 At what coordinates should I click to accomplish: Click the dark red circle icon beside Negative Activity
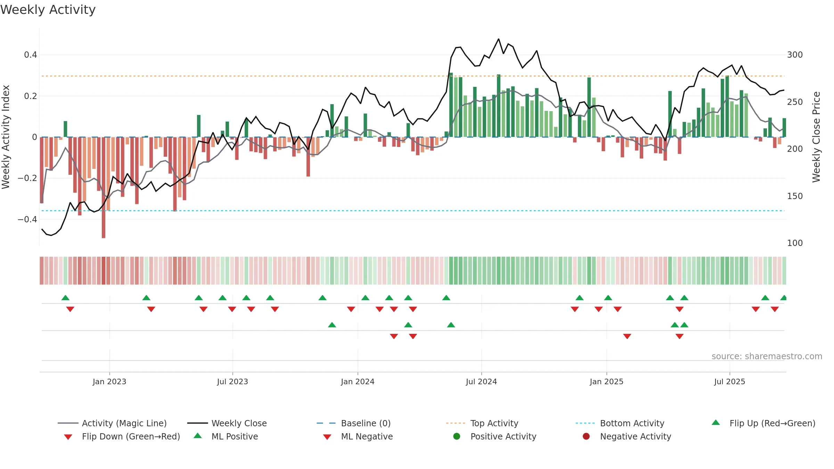pyautogui.click(x=586, y=436)
